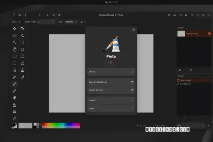Select the Freeform Shape tool
Image resolution: width=213 pixels, height=142 pixels.
pyautogui.click(x=22, y=63)
